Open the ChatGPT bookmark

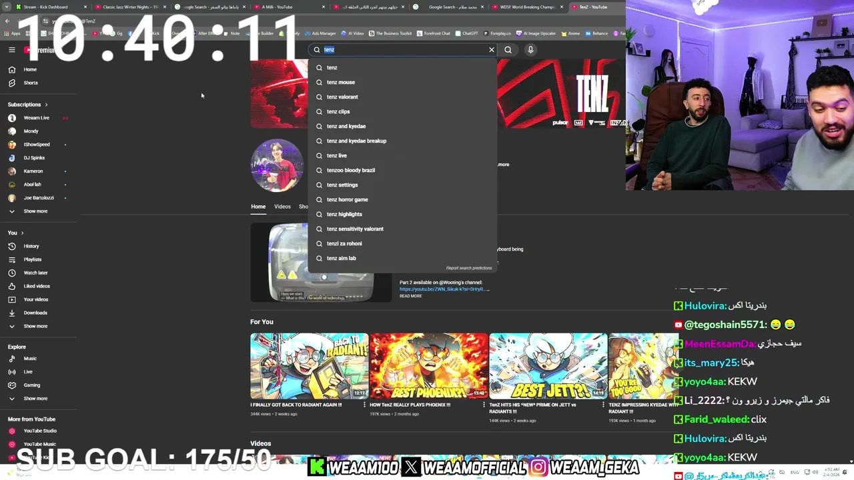click(466, 33)
